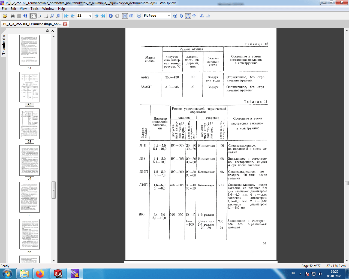This screenshot has width=349, height=279.
Task: Select the page 54 thumbnail
Action: tap(29, 160)
